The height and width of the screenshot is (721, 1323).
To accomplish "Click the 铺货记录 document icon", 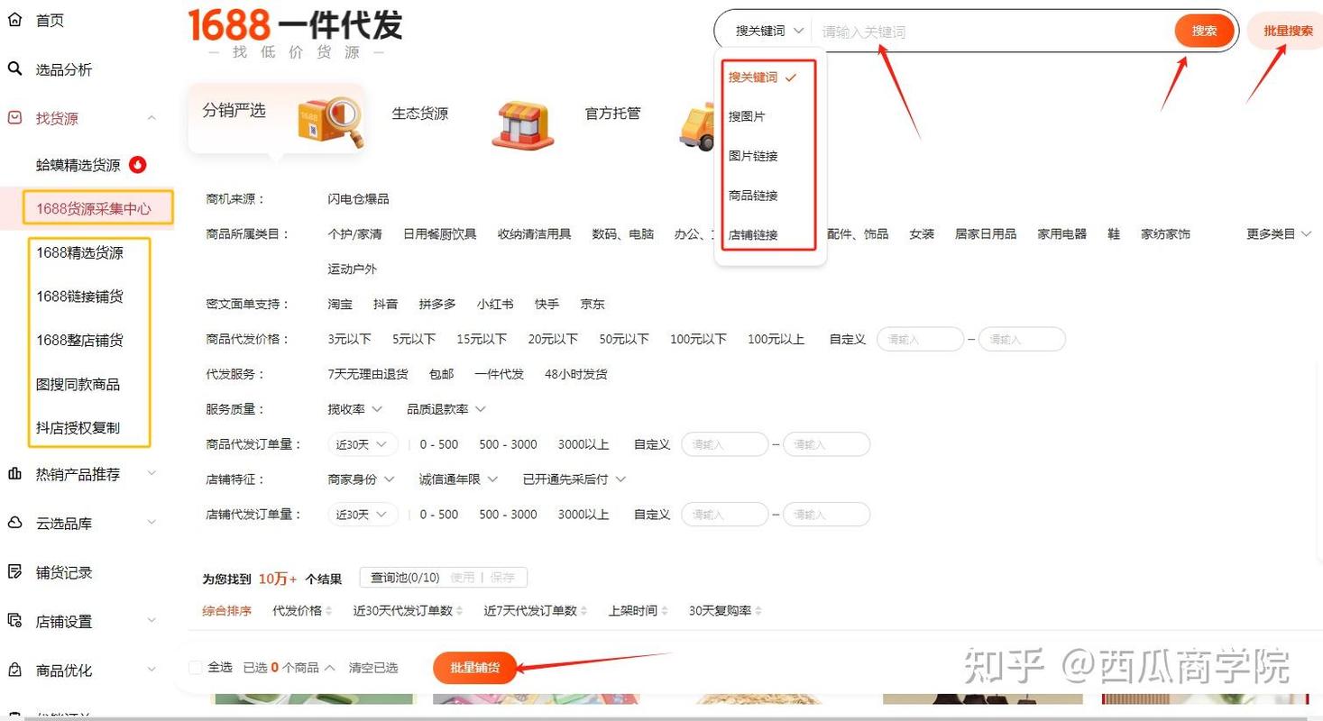I will pyautogui.click(x=14, y=571).
